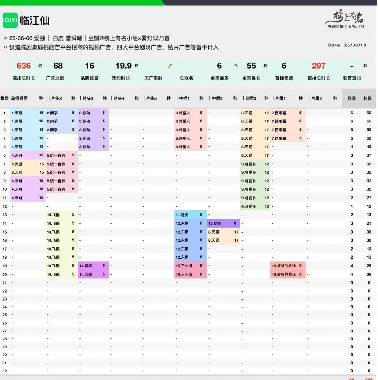Click the 9.可爱多 cell in episode 12

click(x=255, y=206)
